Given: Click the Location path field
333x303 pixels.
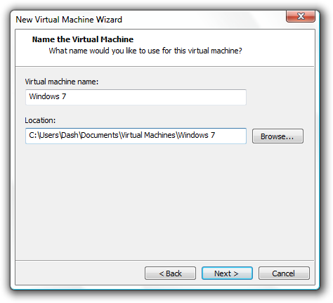Looking at the screenshot, I should click(x=136, y=136).
